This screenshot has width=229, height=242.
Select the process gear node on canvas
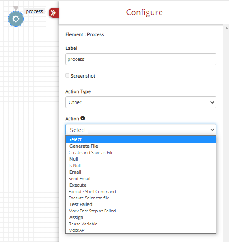16,19
